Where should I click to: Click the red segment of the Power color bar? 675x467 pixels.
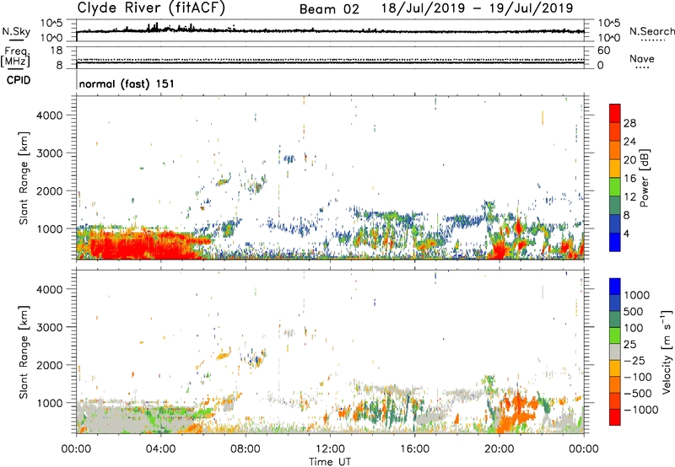tap(615, 113)
